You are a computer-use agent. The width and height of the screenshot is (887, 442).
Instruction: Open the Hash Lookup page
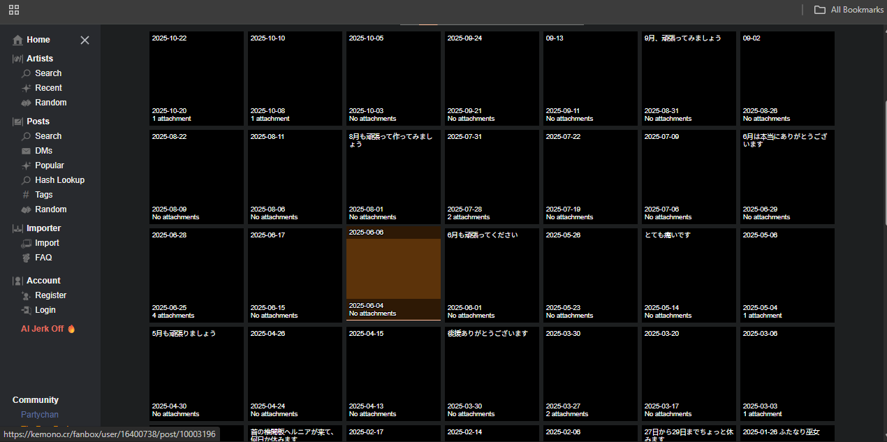click(x=59, y=180)
